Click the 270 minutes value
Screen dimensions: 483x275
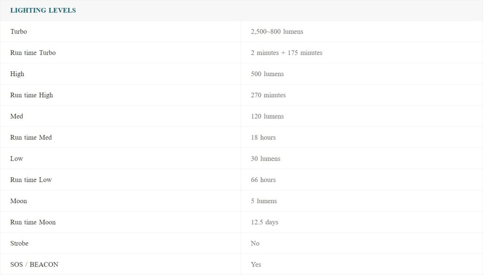268,95
